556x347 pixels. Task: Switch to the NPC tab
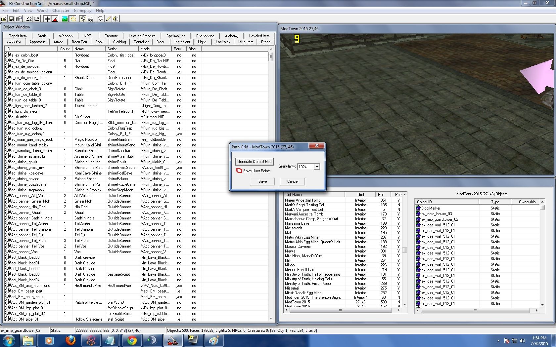click(87, 36)
